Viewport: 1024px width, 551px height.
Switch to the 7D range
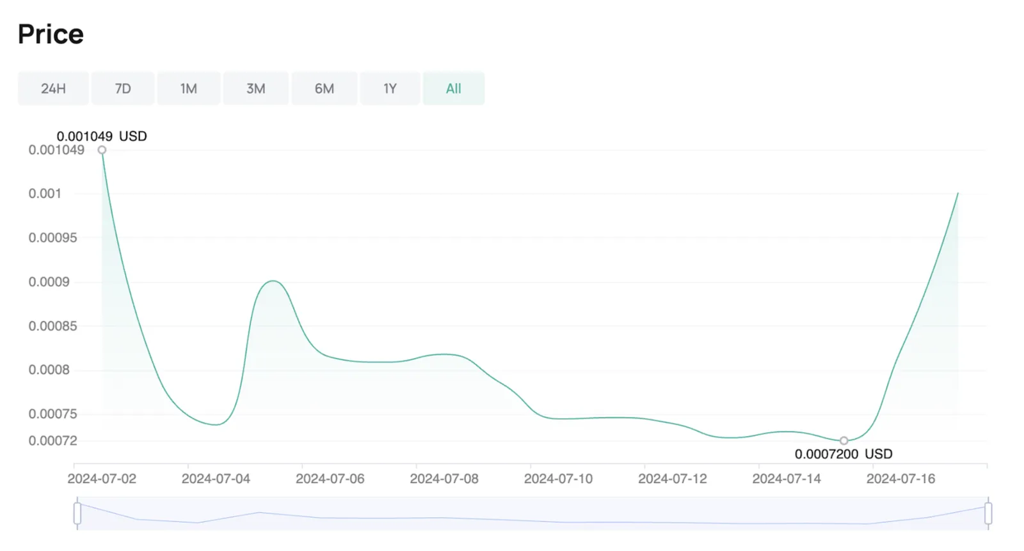123,88
